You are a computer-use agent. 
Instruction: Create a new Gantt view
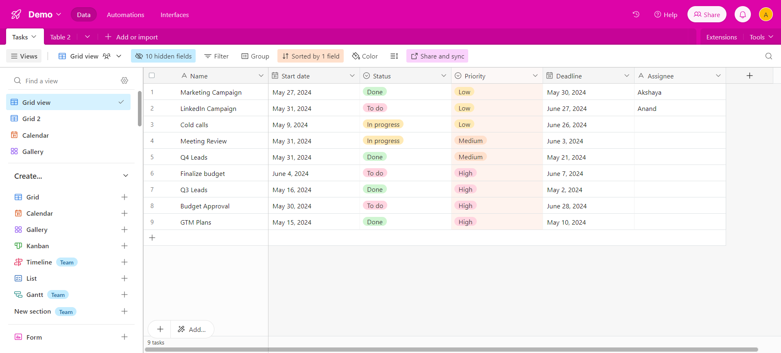pos(124,295)
